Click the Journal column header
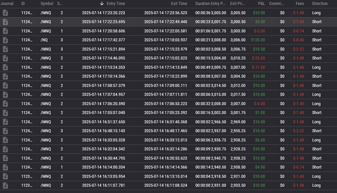Viewport: 337px width, 193px height. pyautogui.click(x=7, y=4)
